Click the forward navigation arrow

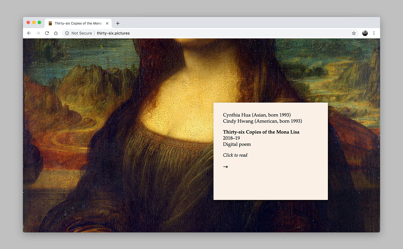click(x=38, y=33)
